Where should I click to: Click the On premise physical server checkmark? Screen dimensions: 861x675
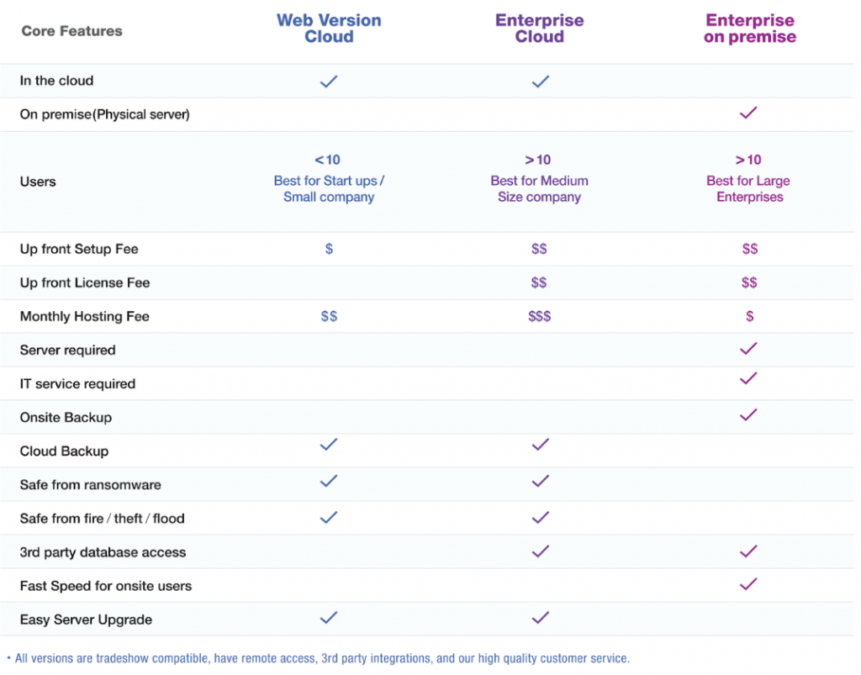click(x=748, y=113)
